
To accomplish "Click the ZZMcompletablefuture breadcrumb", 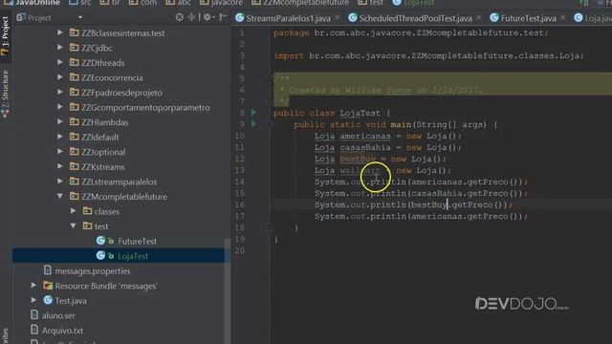I will pos(306,2).
